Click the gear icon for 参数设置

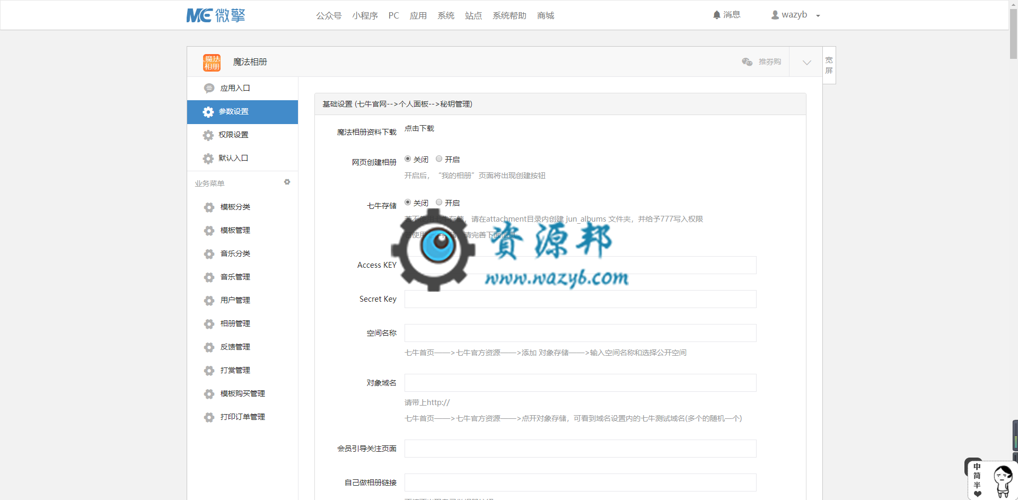click(x=208, y=112)
